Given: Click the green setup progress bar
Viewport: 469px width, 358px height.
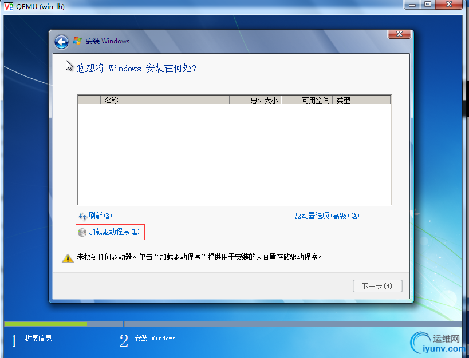Looking at the screenshot, I should pos(46,324).
